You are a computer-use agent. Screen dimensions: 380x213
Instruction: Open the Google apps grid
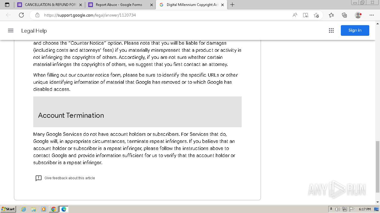pos(331,30)
